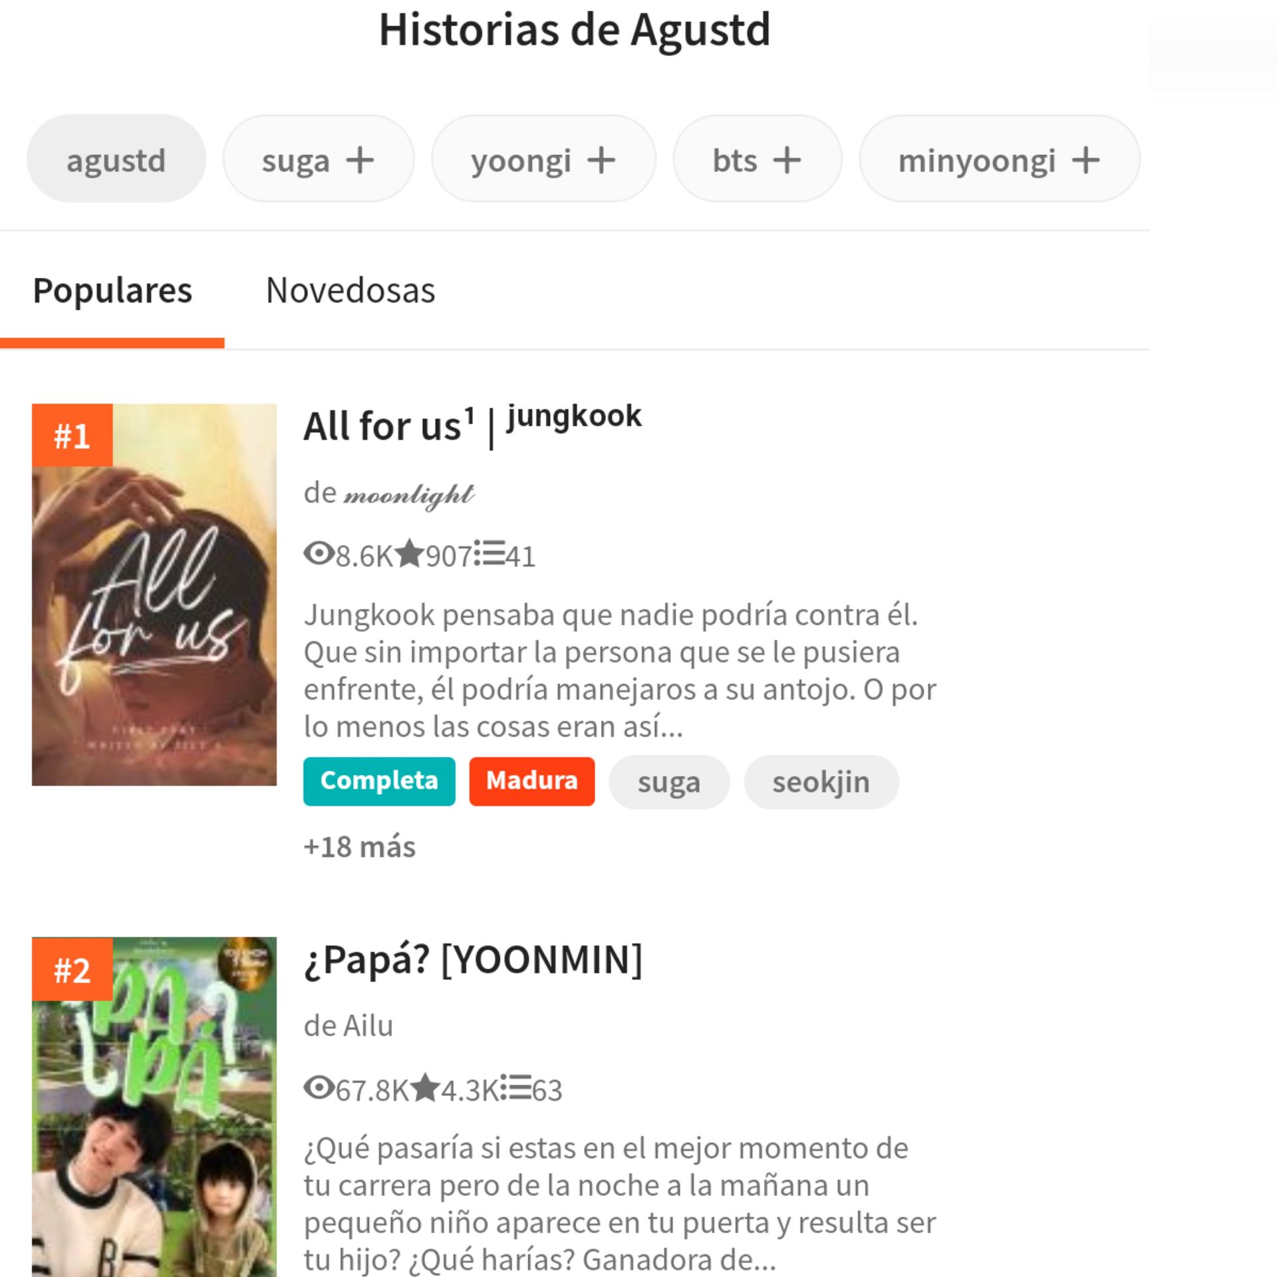Click the eye views icon showing 67.8K

tap(319, 1088)
